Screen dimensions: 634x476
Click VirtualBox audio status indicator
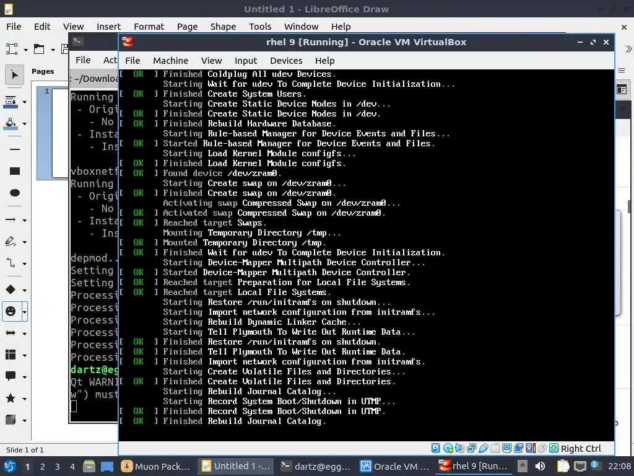[x=459, y=448]
